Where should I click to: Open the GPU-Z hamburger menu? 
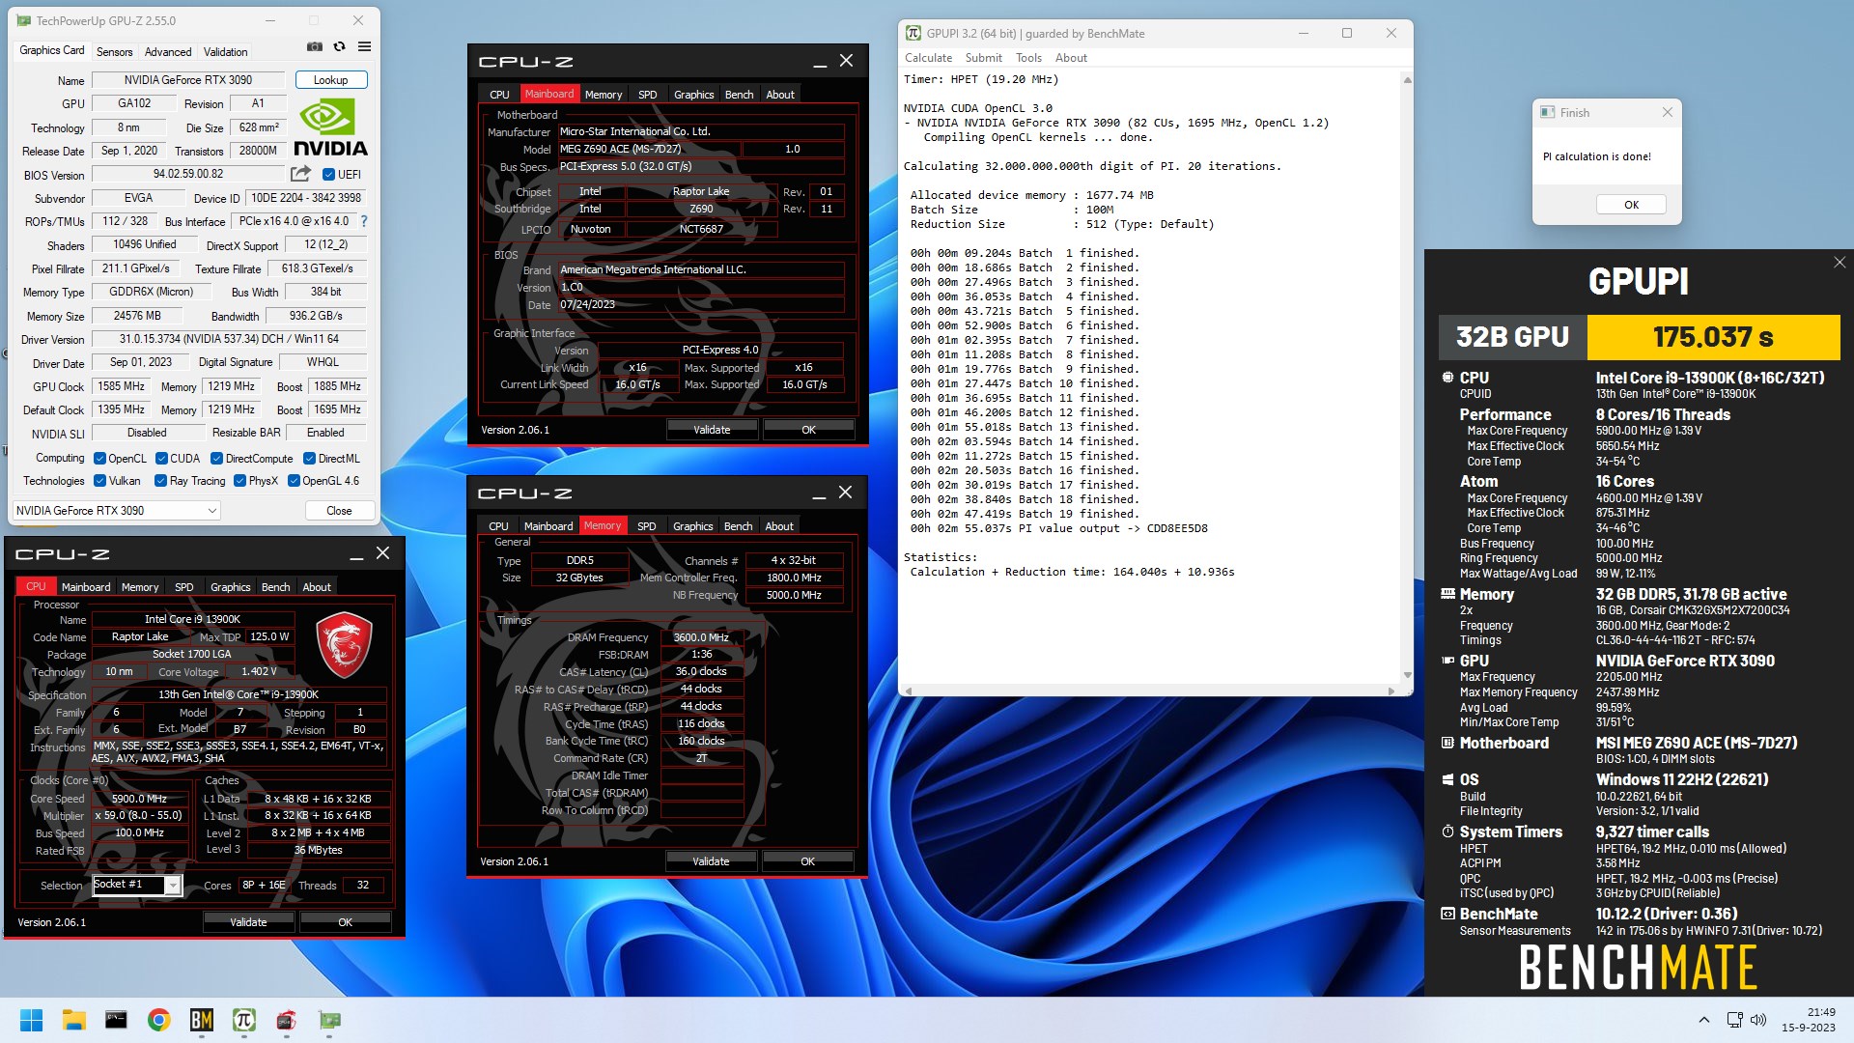(364, 46)
